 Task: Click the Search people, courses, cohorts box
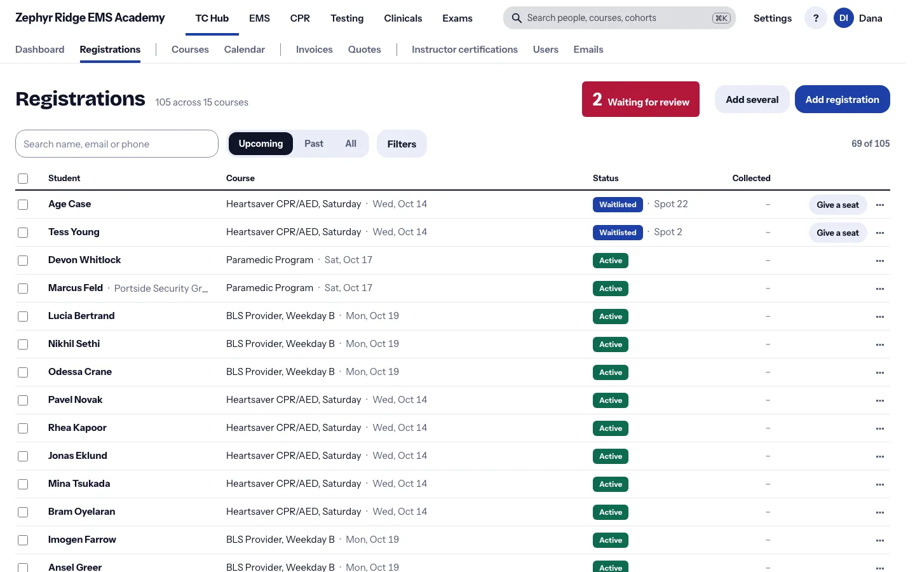(x=620, y=18)
